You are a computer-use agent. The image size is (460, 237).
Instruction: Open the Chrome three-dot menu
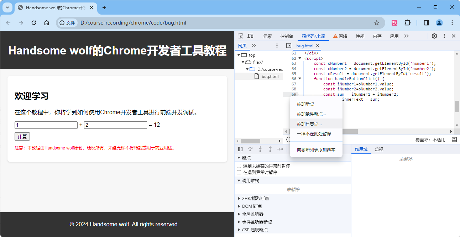tap(452, 23)
